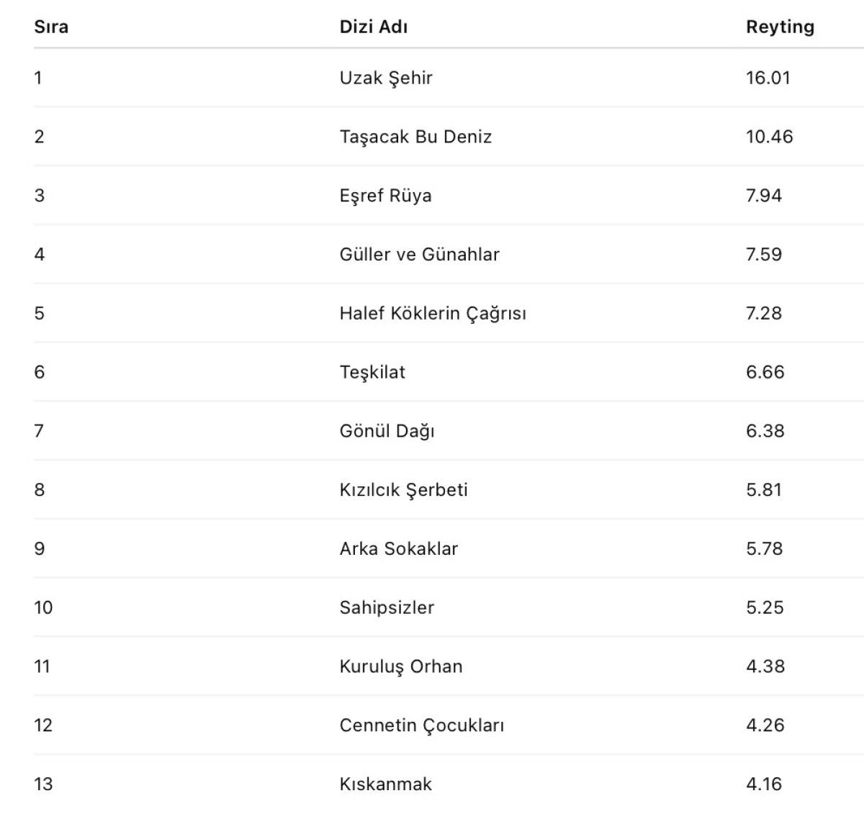Click the Sahipsizler entry
This screenshot has height=824, width=864.
click(x=387, y=607)
